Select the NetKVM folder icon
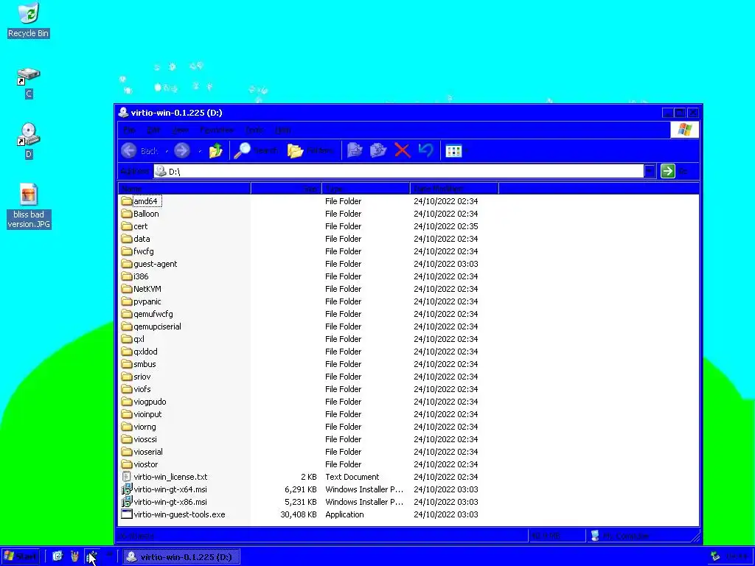This screenshot has width=755, height=566. click(127, 289)
